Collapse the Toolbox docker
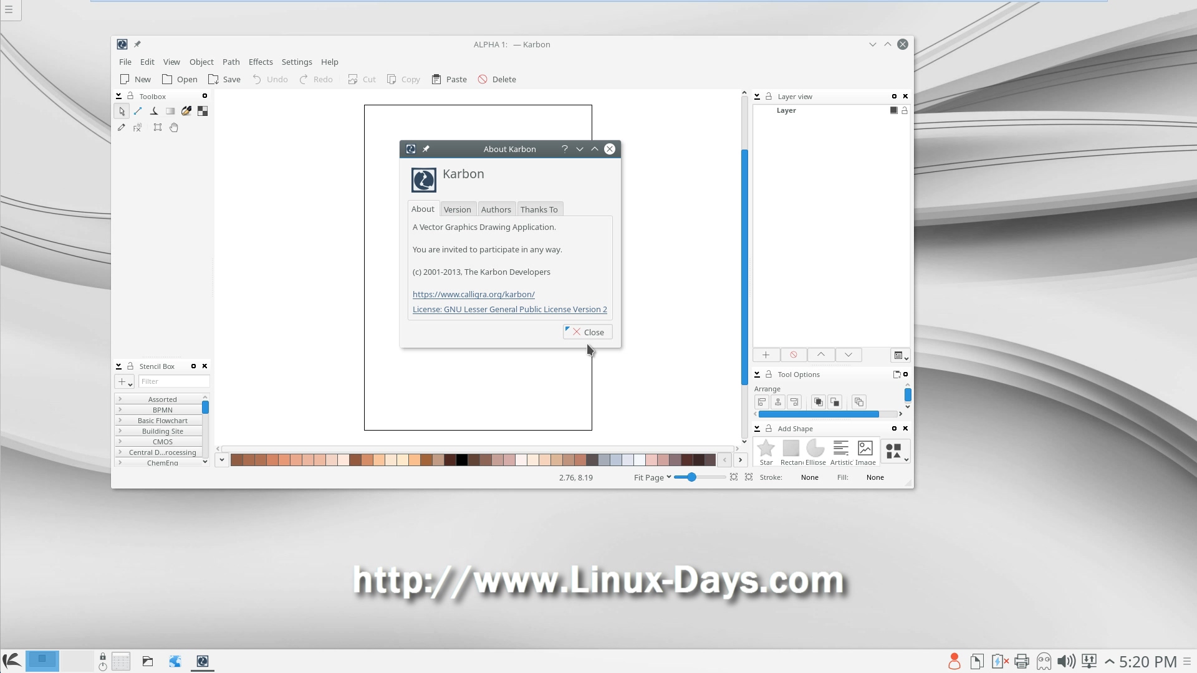This screenshot has height=673, width=1197. (x=118, y=96)
